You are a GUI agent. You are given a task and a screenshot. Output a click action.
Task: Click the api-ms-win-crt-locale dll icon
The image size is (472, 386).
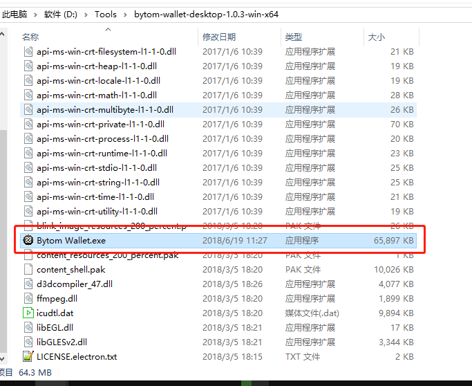28,80
